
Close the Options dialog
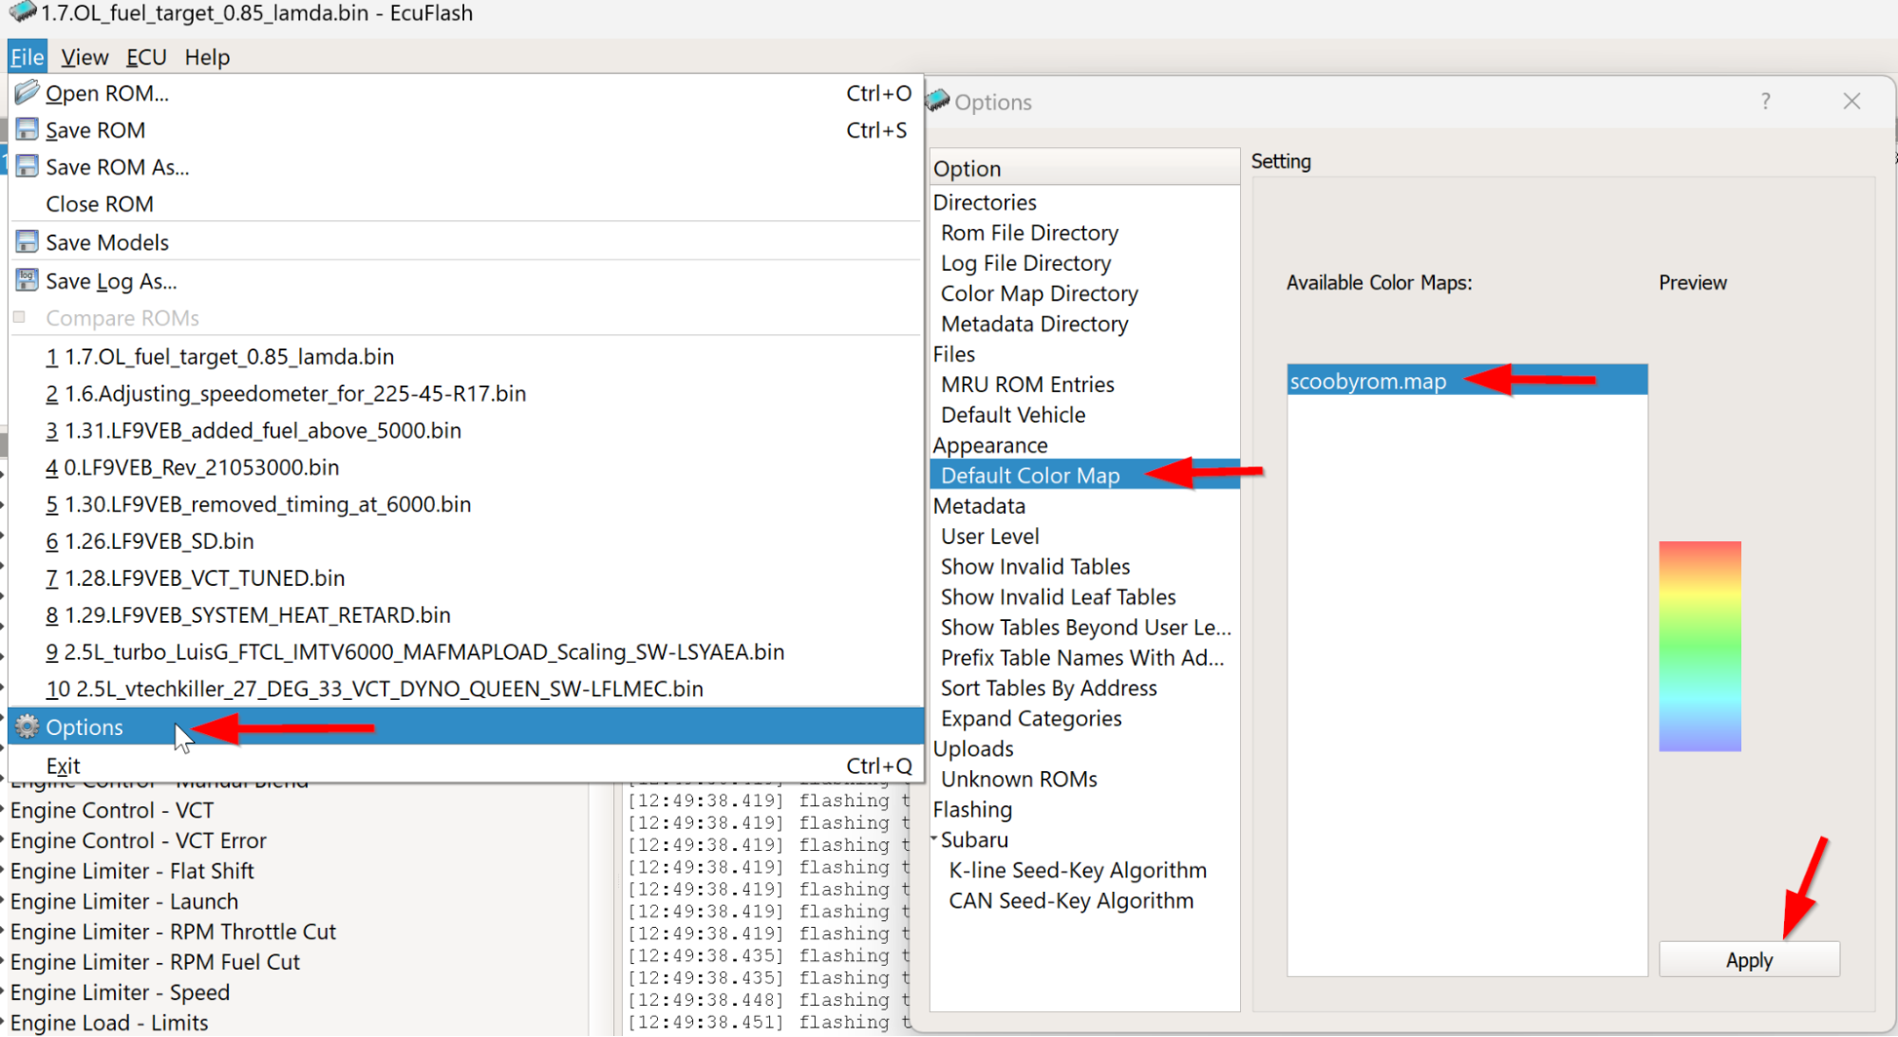1851,101
